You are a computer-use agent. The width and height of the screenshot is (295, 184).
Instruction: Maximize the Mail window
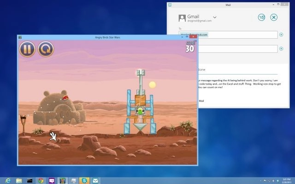pyautogui.click(x=278, y=4)
